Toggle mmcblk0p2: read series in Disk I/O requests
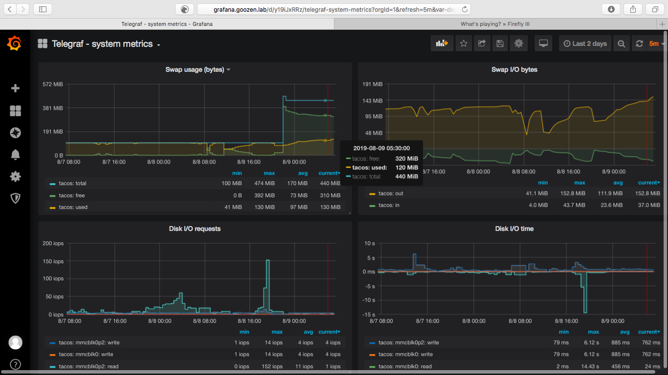The height and width of the screenshot is (375, 668). [89, 366]
